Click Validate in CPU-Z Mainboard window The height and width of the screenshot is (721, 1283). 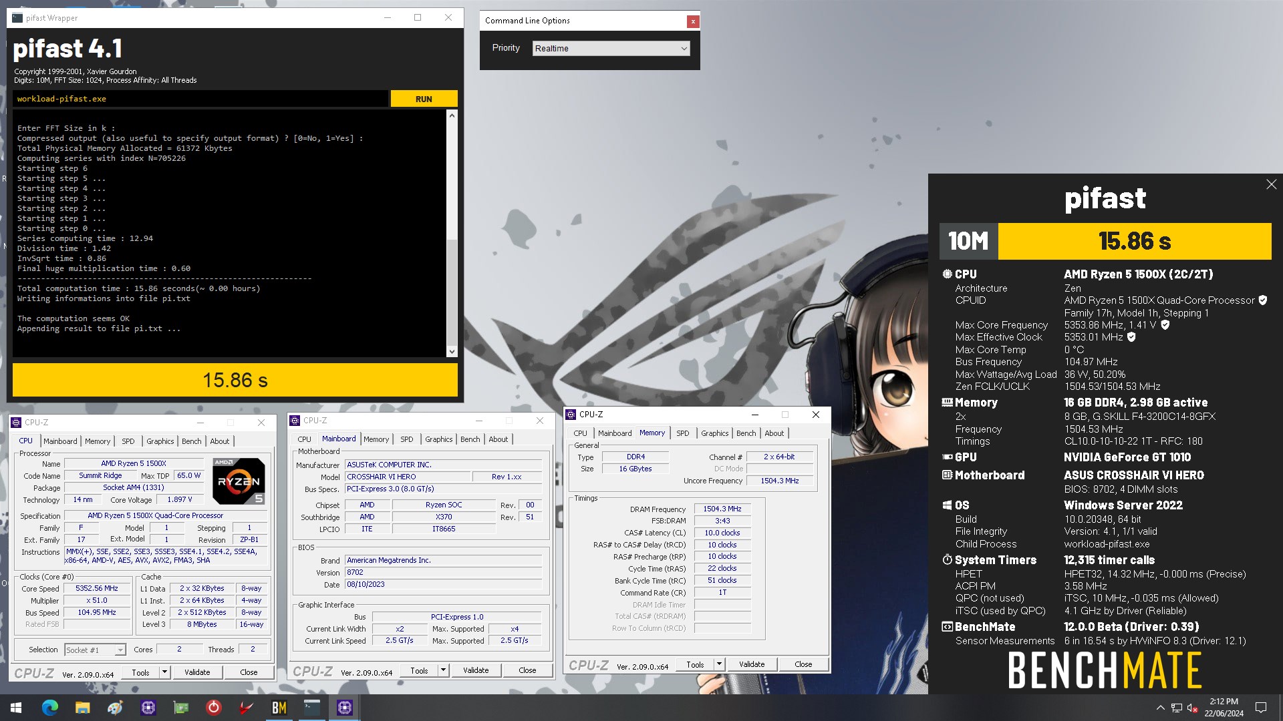tap(476, 670)
